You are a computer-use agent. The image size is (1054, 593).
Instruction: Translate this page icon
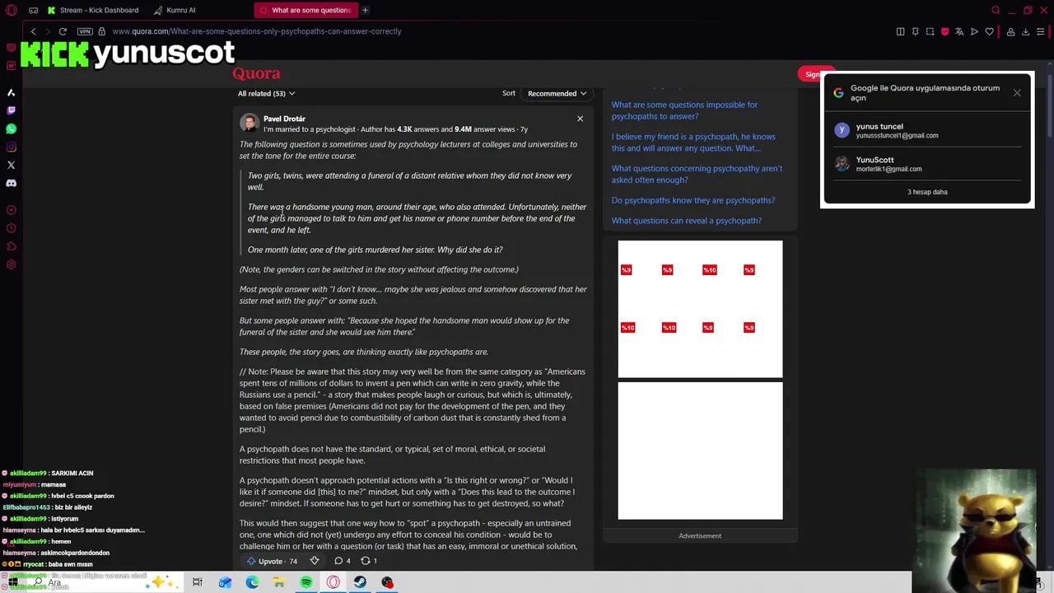[x=959, y=31]
